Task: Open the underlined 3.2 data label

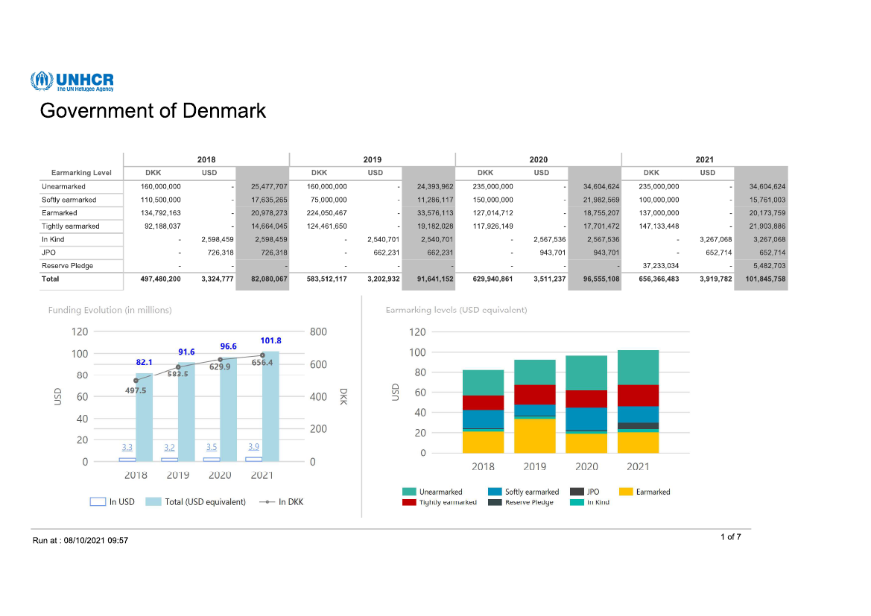Action: click(169, 447)
